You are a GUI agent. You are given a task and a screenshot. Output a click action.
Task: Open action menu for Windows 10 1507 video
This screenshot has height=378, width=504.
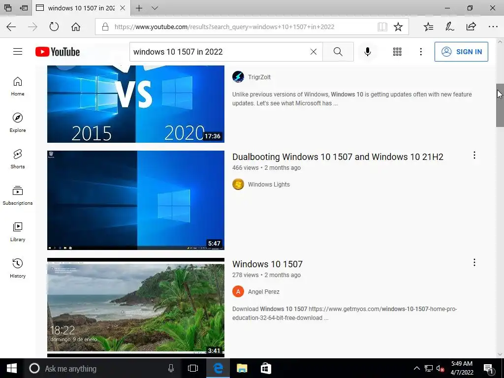[474, 263]
